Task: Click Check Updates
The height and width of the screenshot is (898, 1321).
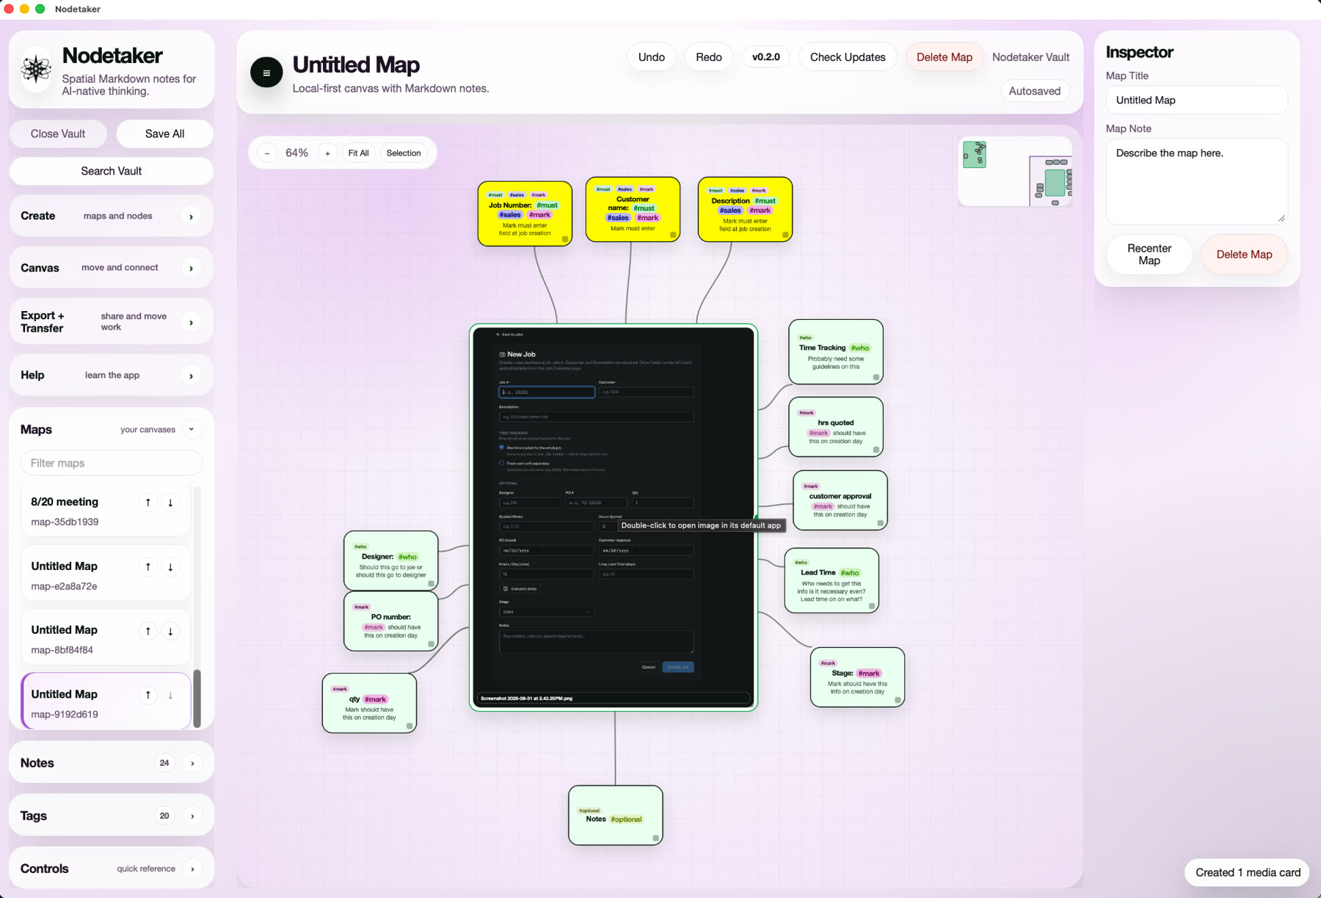Action: click(848, 57)
